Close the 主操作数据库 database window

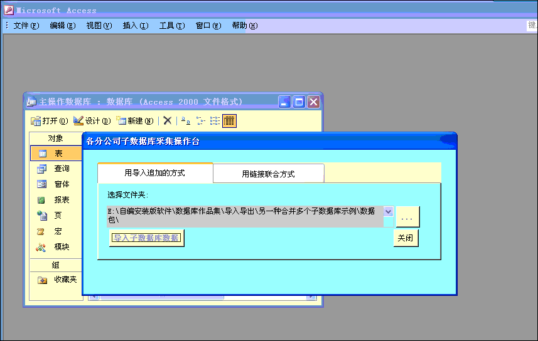pos(314,102)
